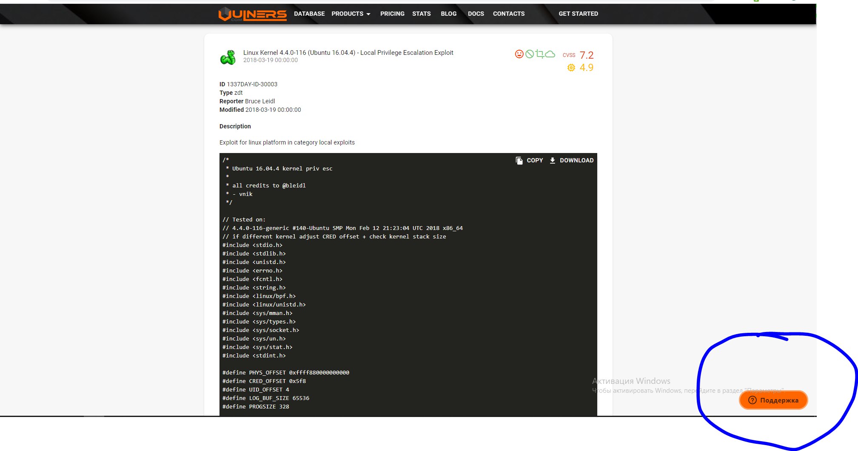The width and height of the screenshot is (858, 451).
Task: Click the Linux Kernel 4.4.0-116 exploit title
Action: click(x=348, y=53)
